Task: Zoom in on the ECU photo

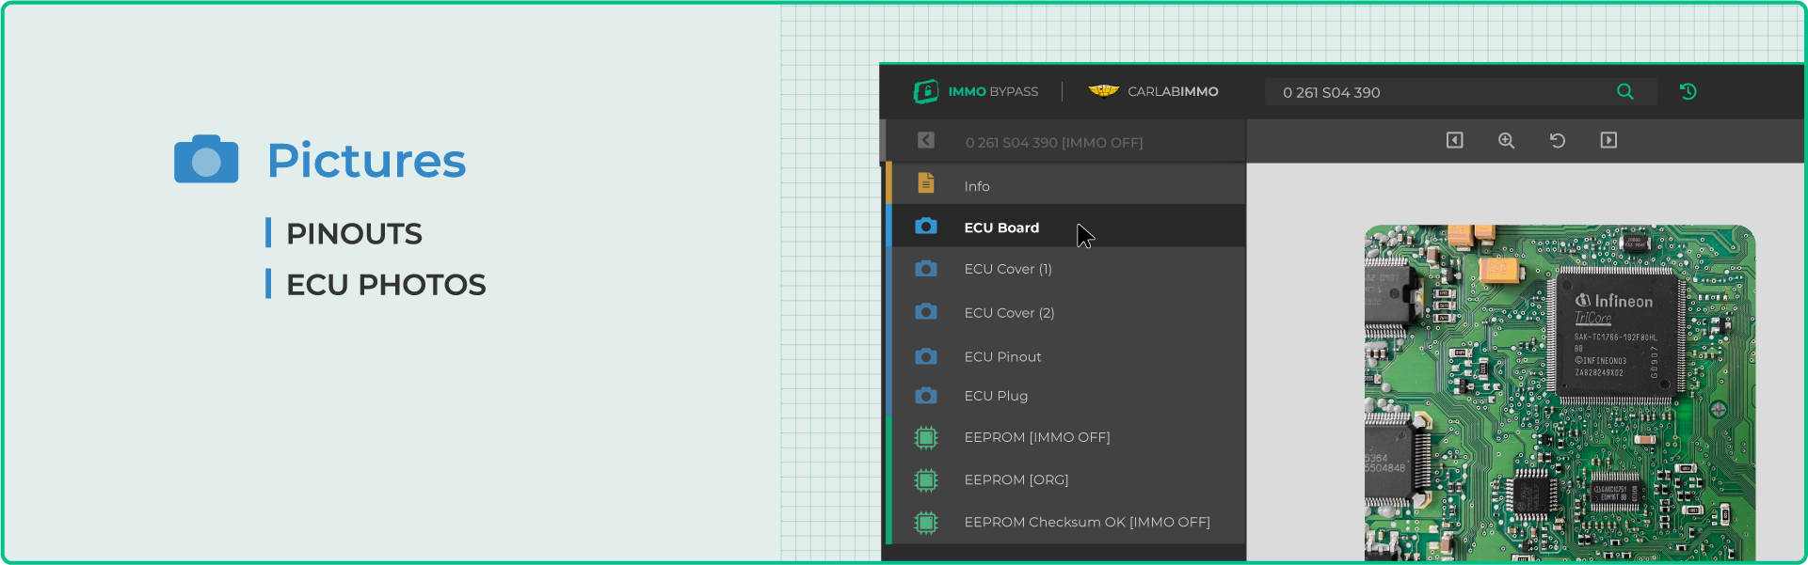Action: pyautogui.click(x=1506, y=140)
